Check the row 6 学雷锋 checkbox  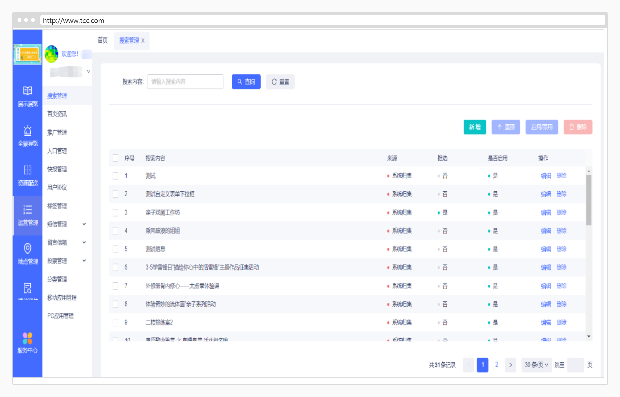[115, 267]
